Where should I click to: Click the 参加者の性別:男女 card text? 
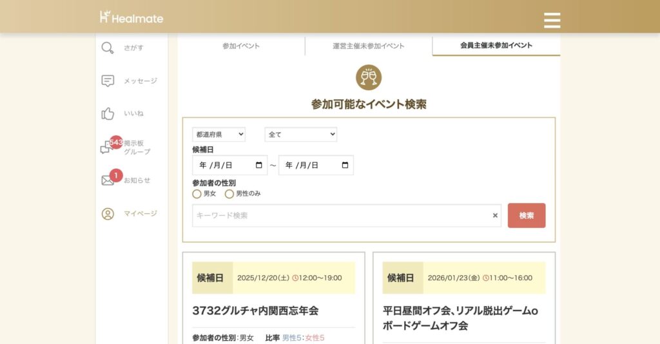223,338
